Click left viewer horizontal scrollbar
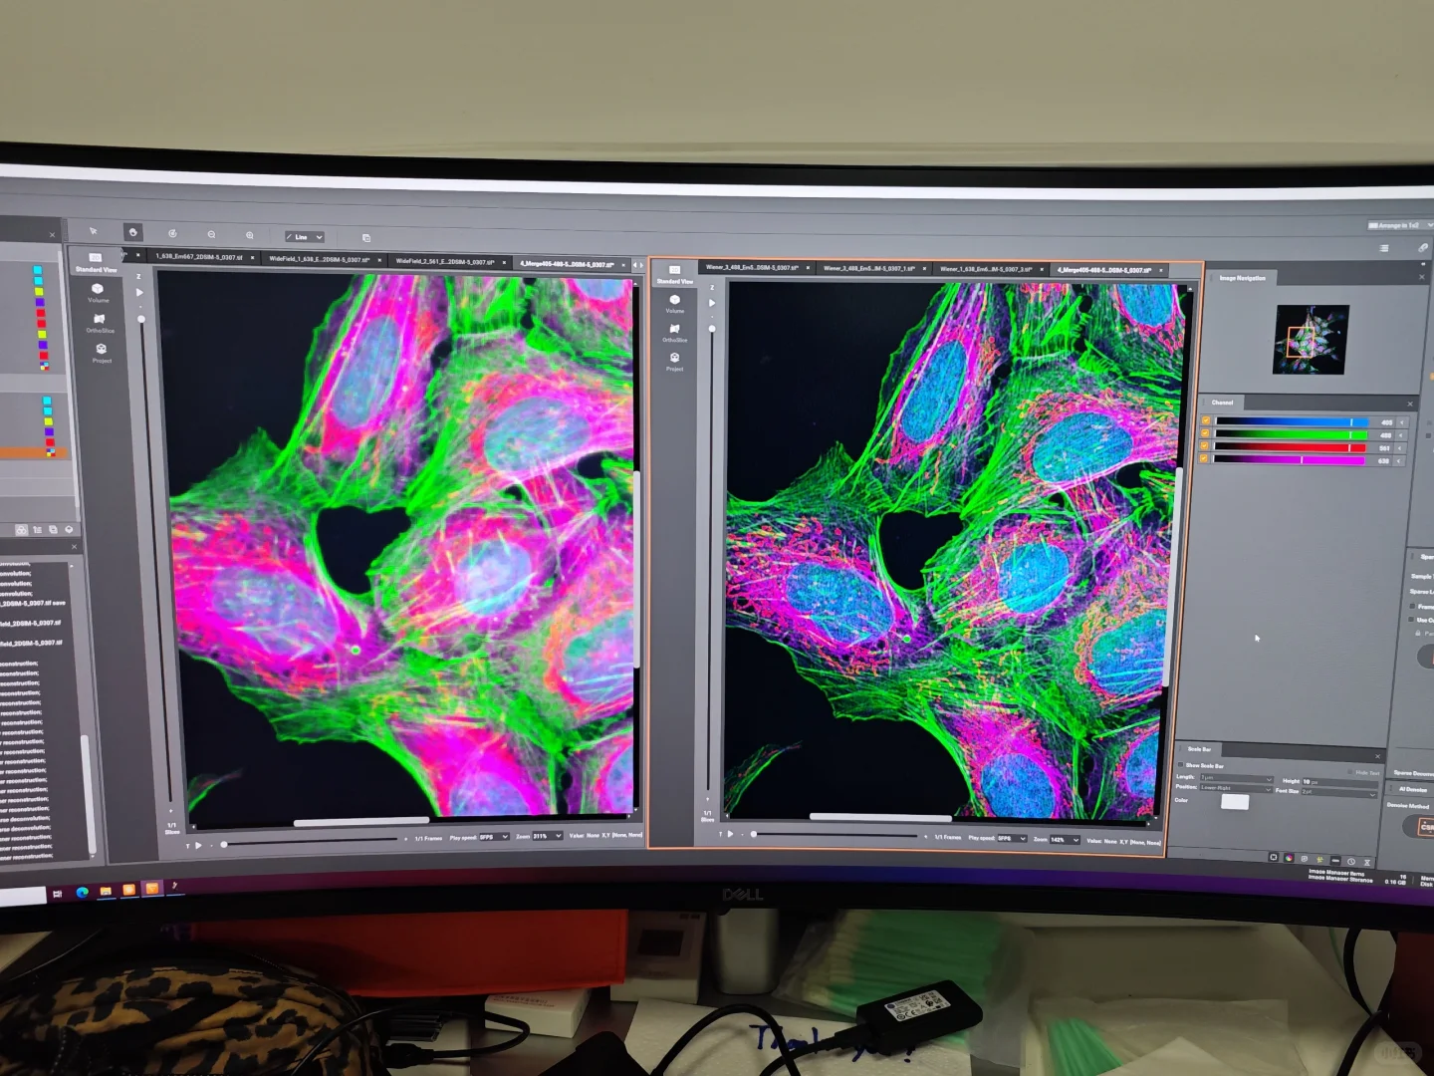The height and width of the screenshot is (1076, 1434). click(361, 823)
